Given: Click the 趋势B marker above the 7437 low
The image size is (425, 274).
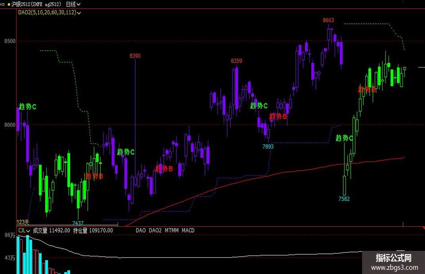Looking at the screenshot, I should (94, 176).
